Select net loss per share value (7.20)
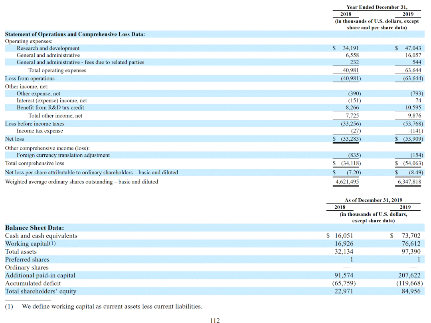This screenshot has height=323, width=431. (354, 173)
